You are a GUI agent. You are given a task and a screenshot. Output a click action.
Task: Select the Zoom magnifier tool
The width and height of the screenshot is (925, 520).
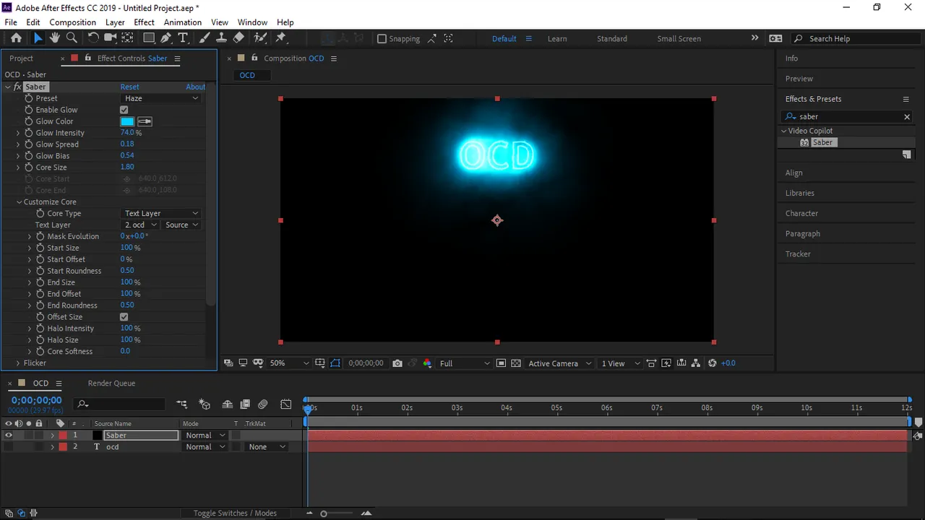72,38
